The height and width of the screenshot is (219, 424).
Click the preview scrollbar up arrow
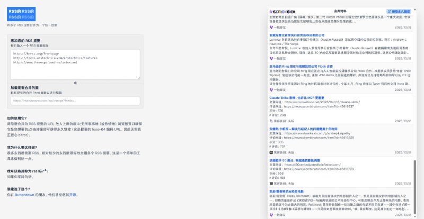(x=415, y=9)
